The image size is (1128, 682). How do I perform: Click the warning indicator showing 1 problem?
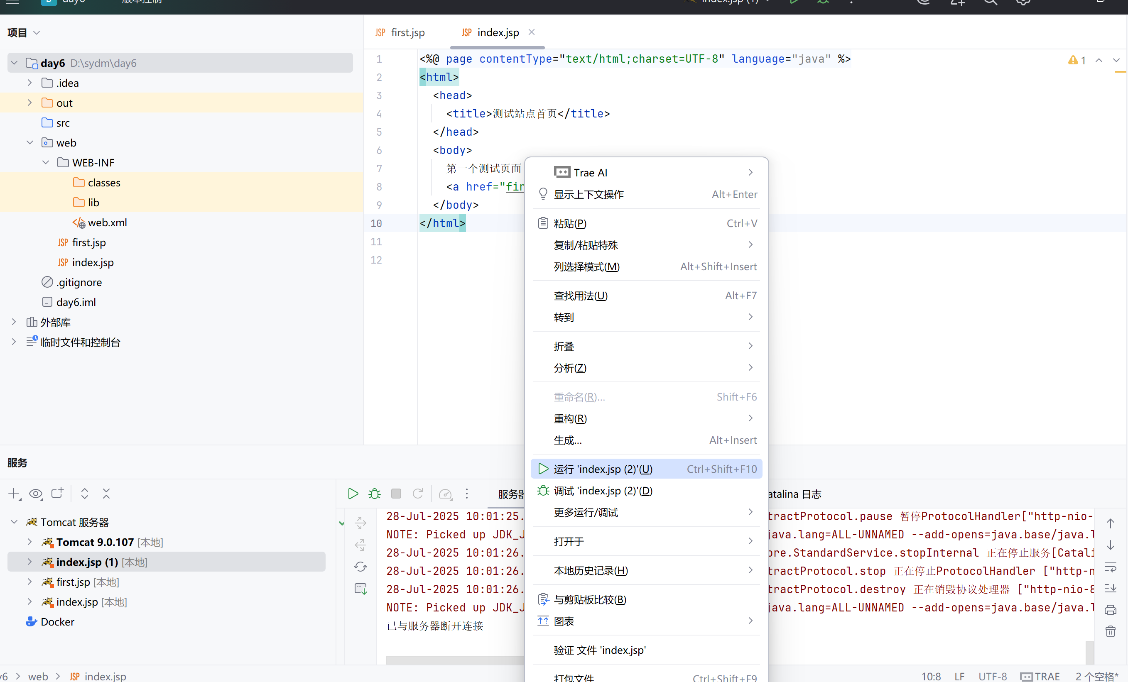[x=1077, y=60]
